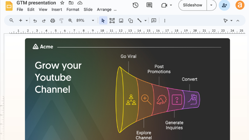Open the Google Slides home icon
The height and width of the screenshot is (140, 249).
click(9, 6)
